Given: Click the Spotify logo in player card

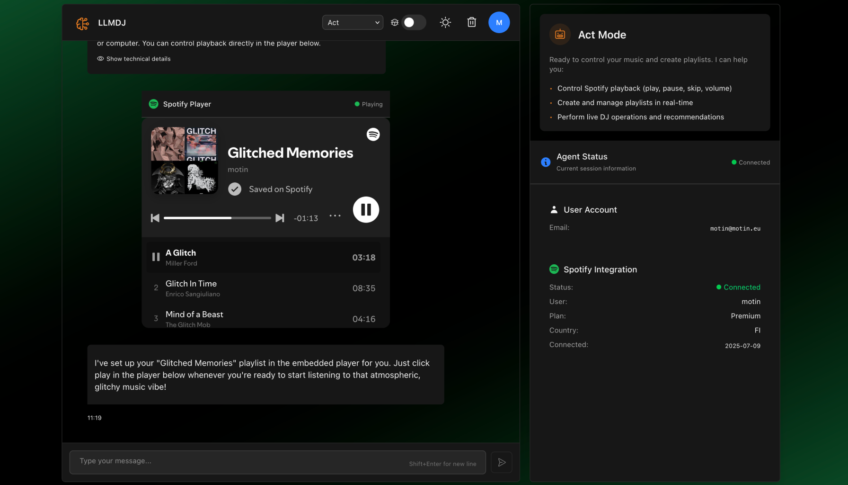Looking at the screenshot, I should [373, 135].
